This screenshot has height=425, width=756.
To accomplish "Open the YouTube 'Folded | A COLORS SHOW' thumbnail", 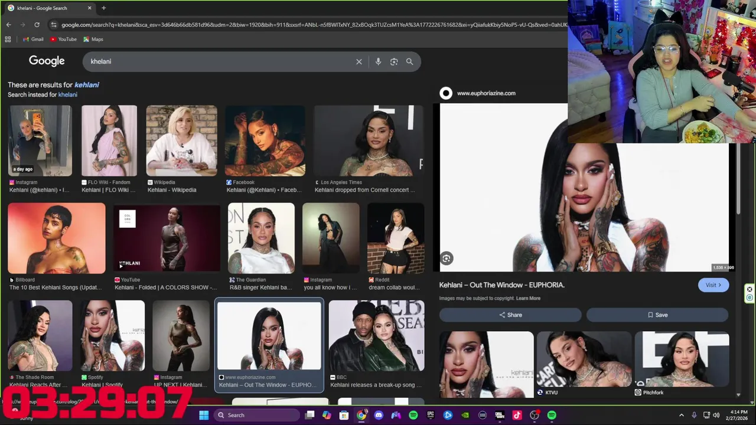I will [167, 238].
